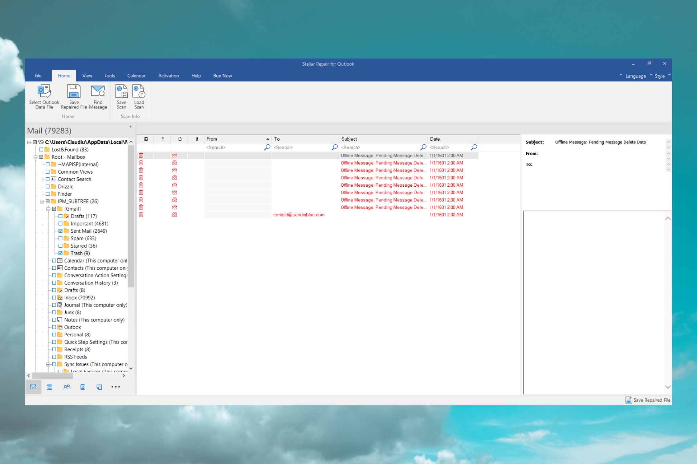Collapse the Sync Issues tree node
Screen dimensions: 697x464
coord(48,364)
